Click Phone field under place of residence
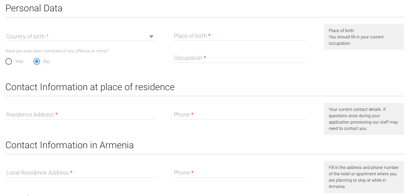409x196 pixels. (x=240, y=115)
